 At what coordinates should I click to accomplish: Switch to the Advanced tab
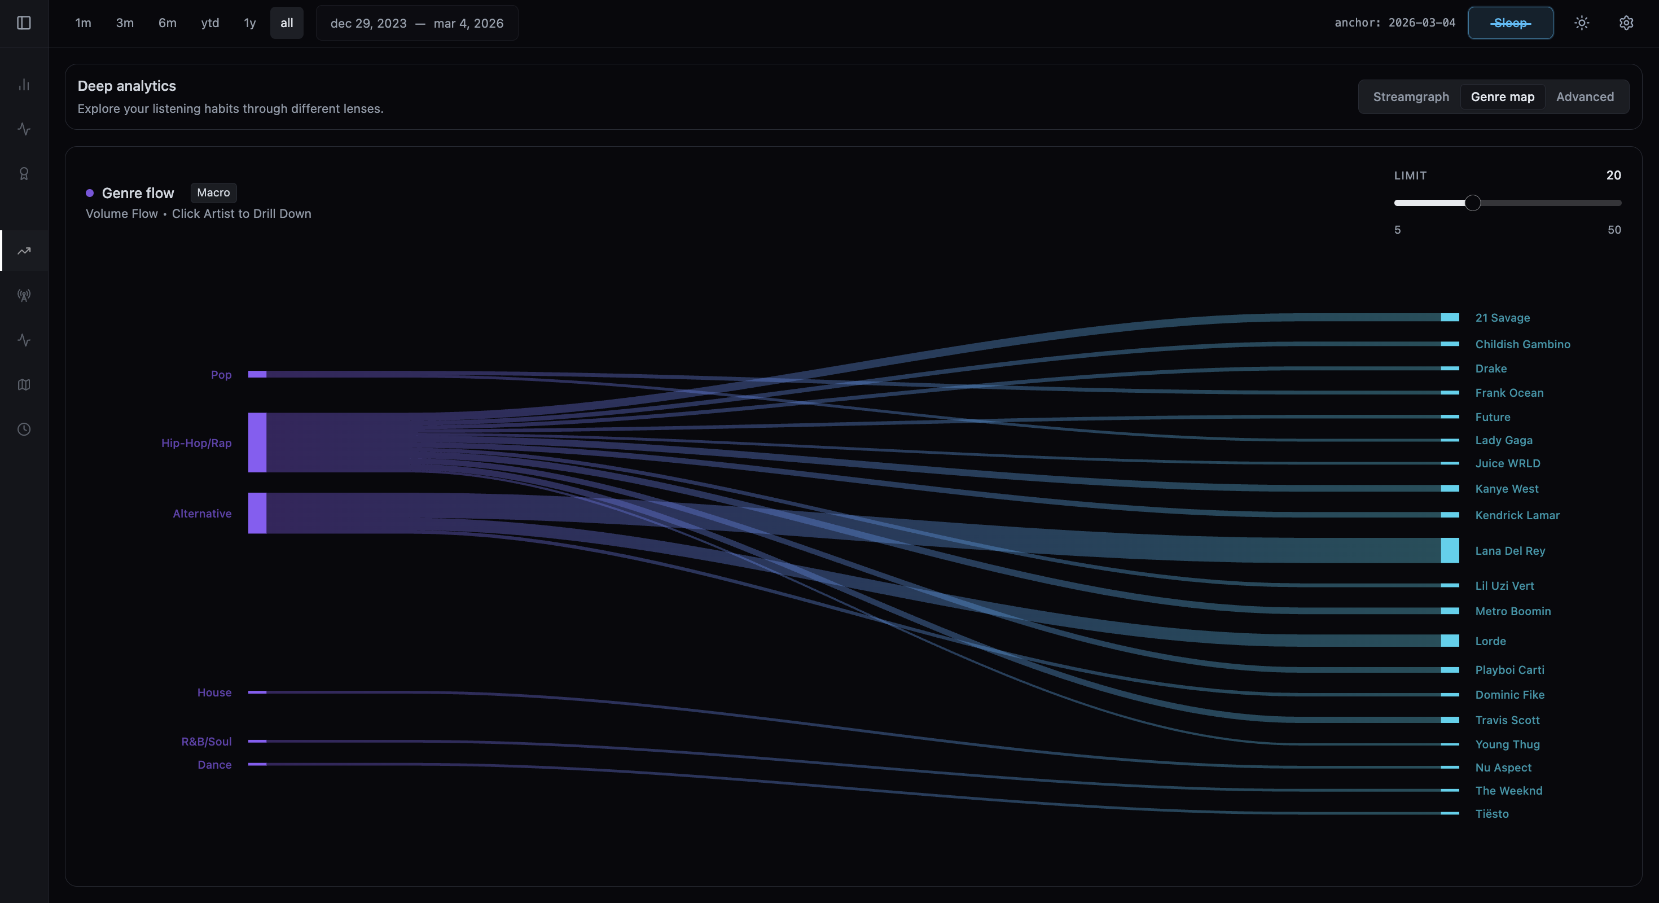(x=1585, y=97)
